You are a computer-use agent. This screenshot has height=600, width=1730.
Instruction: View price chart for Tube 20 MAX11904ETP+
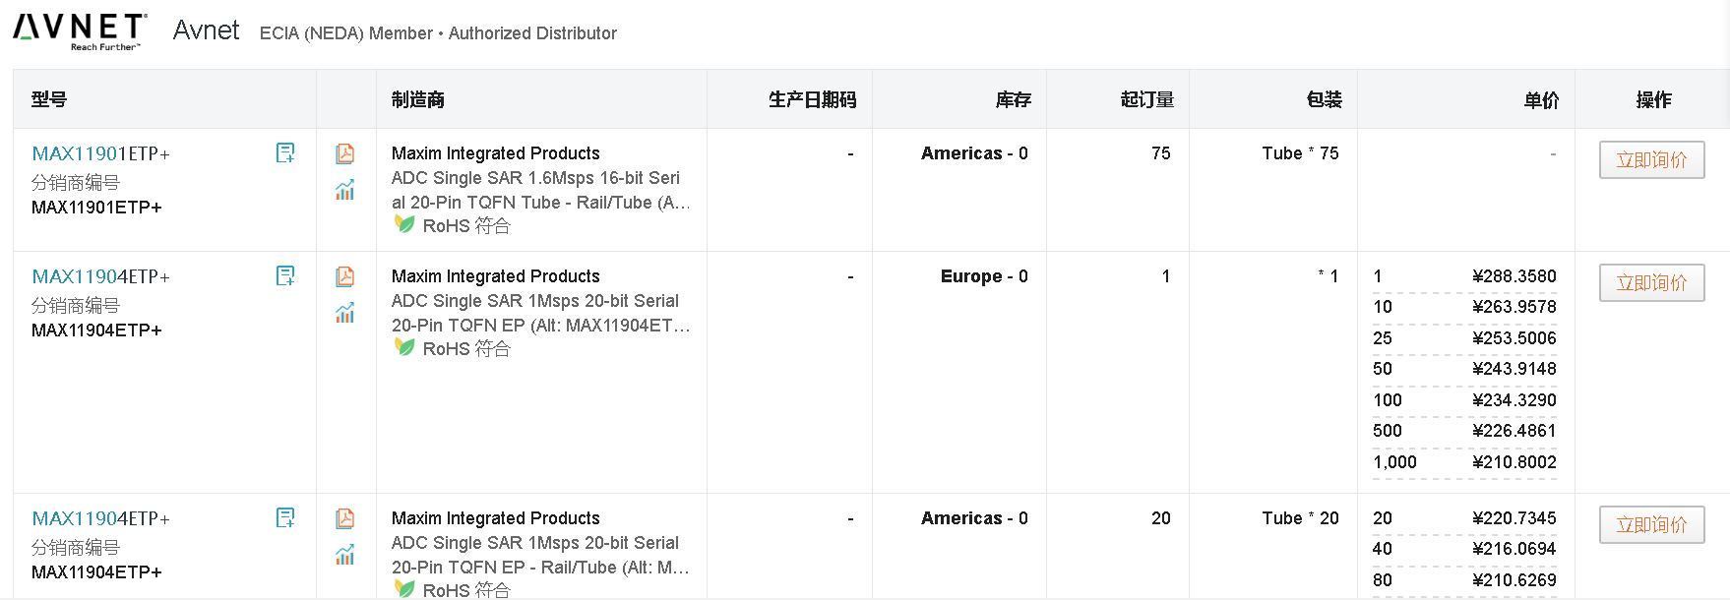click(x=345, y=555)
